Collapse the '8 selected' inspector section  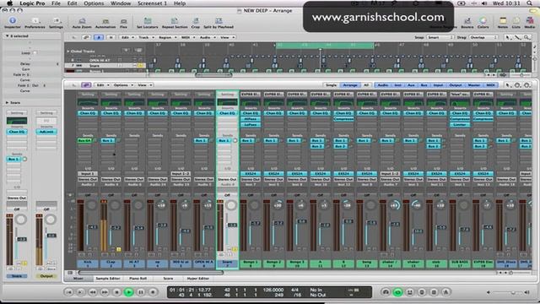click(x=7, y=35)
